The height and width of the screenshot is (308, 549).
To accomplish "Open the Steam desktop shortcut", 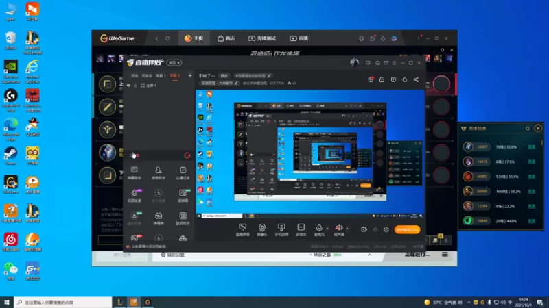I will pyautogui.click(x=11, y=156).
